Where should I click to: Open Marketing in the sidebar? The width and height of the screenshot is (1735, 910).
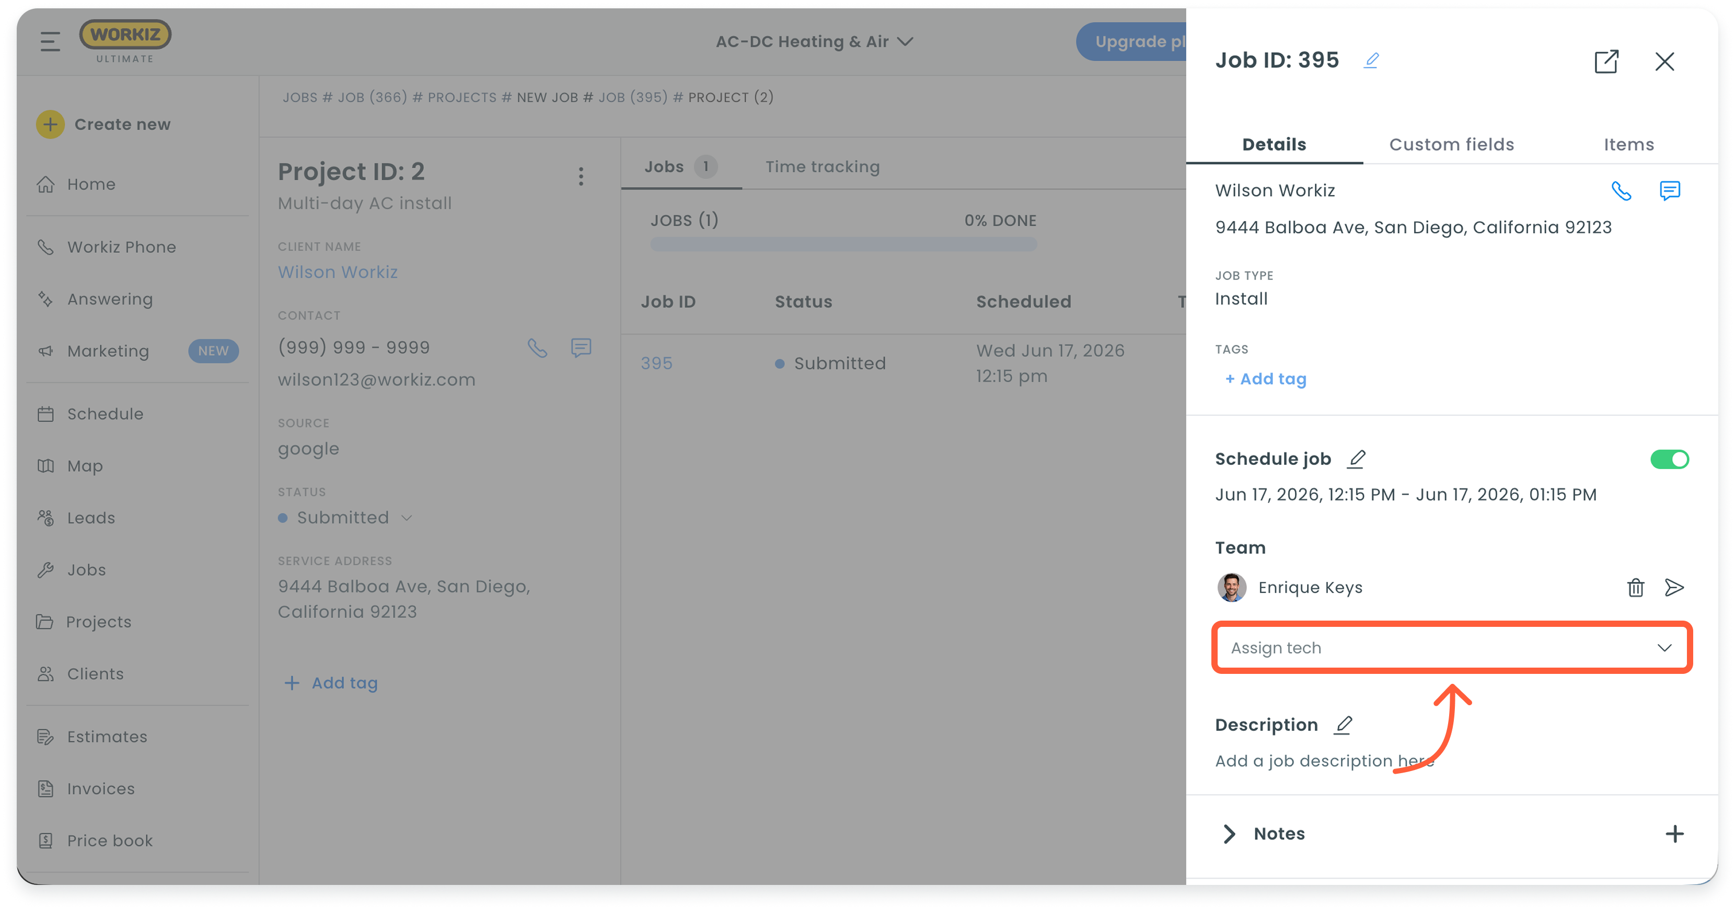click(x=108, y=351)
